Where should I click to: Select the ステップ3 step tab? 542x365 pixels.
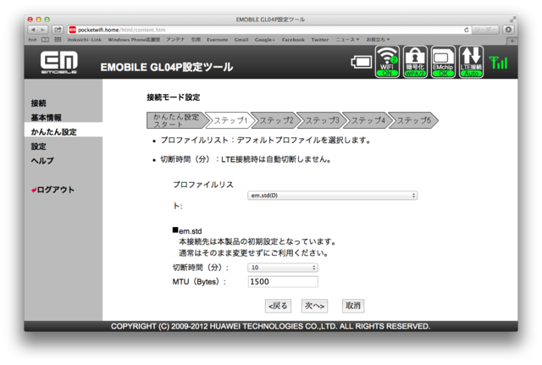(x=322, y=120)
